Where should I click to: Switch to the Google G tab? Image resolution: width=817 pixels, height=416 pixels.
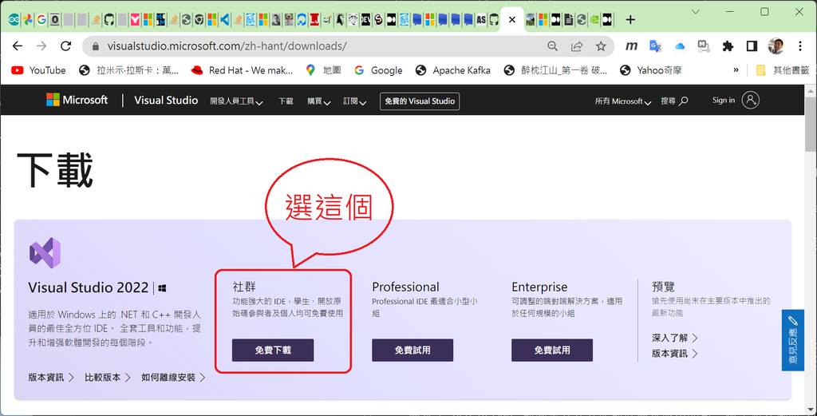coord(41,20)
